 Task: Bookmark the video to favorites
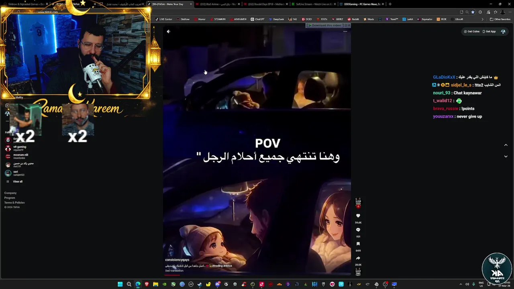pyautogui.click(x=358, y=244)
